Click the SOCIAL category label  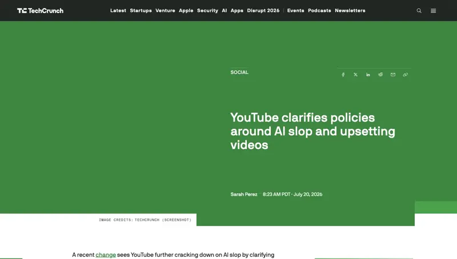tap(239, 72)
